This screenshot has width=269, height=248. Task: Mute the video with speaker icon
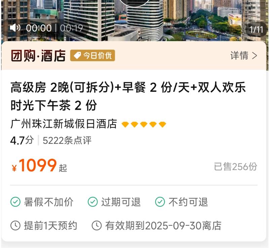[x=15, y=28]
